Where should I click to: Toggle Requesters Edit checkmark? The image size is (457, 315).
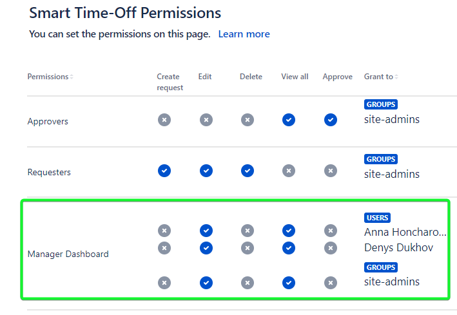[x=206, y=171]
